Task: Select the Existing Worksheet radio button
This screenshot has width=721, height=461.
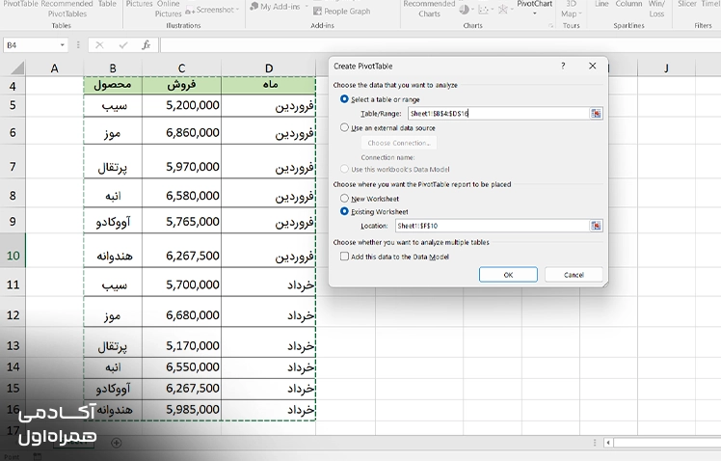Action: tap(344, 211)
